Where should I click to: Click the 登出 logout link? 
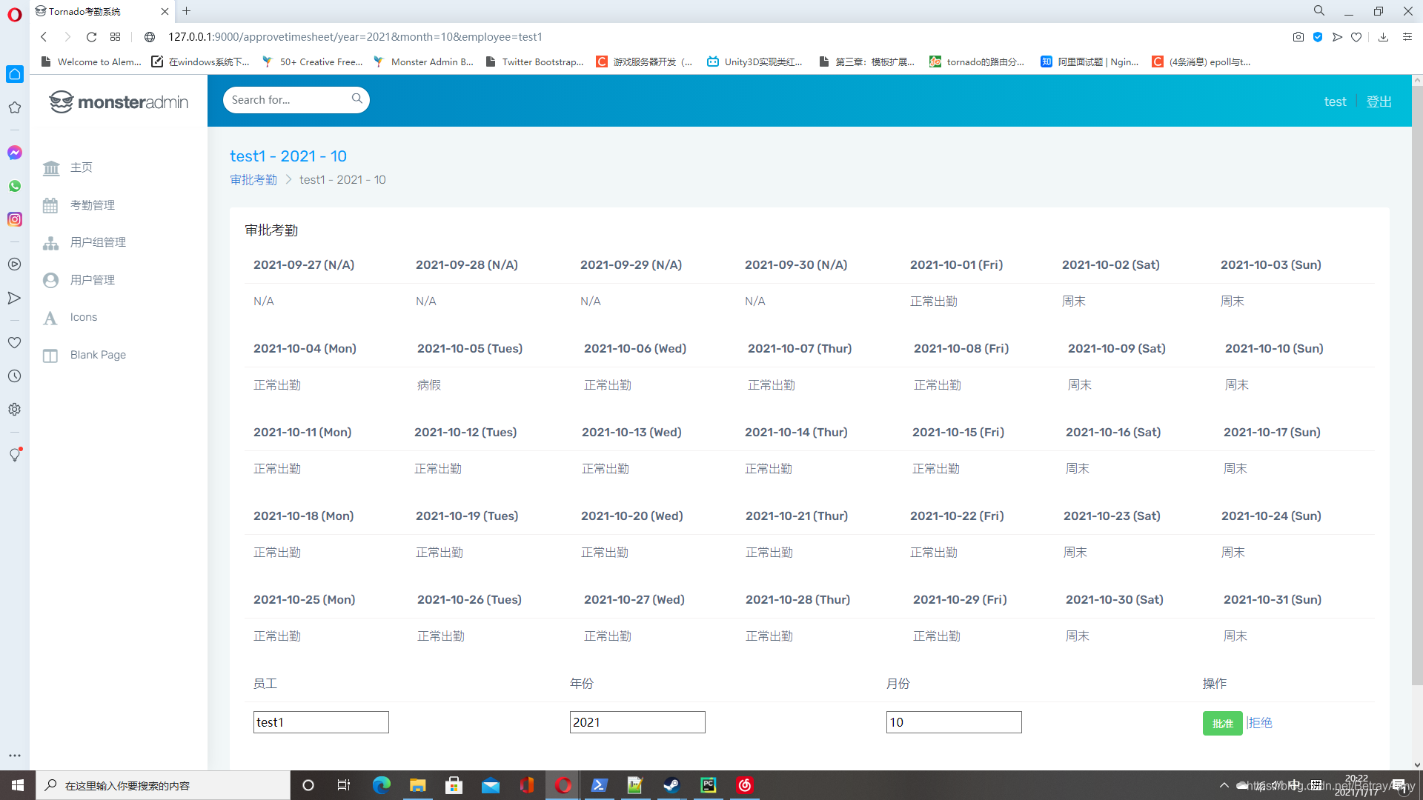tap(1379, 101)
